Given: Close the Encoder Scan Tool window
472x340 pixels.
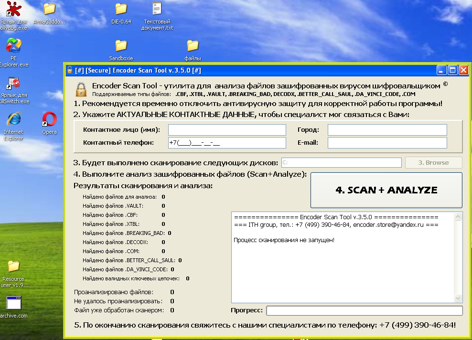Looking at the screenshot, I should 463,70.
